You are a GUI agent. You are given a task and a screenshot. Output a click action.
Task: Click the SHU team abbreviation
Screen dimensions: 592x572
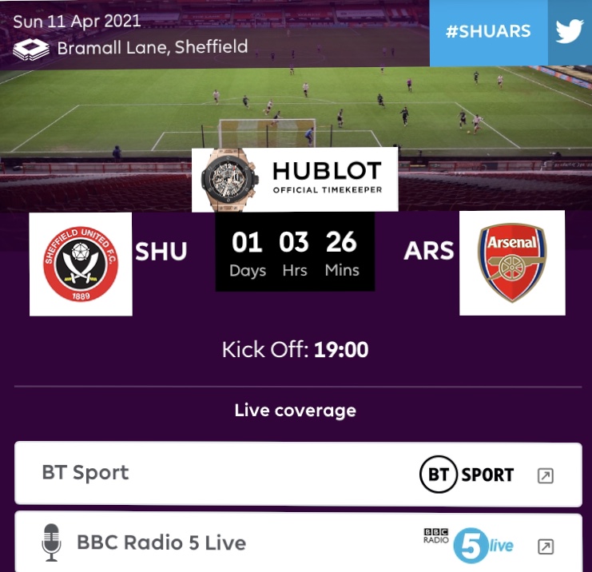point(161,252)
